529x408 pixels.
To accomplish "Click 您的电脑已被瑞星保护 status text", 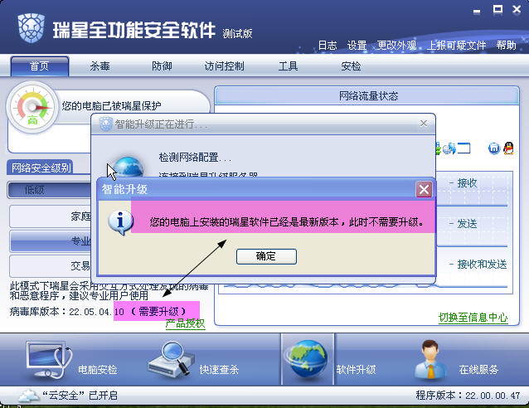I will tap(111, 106).
